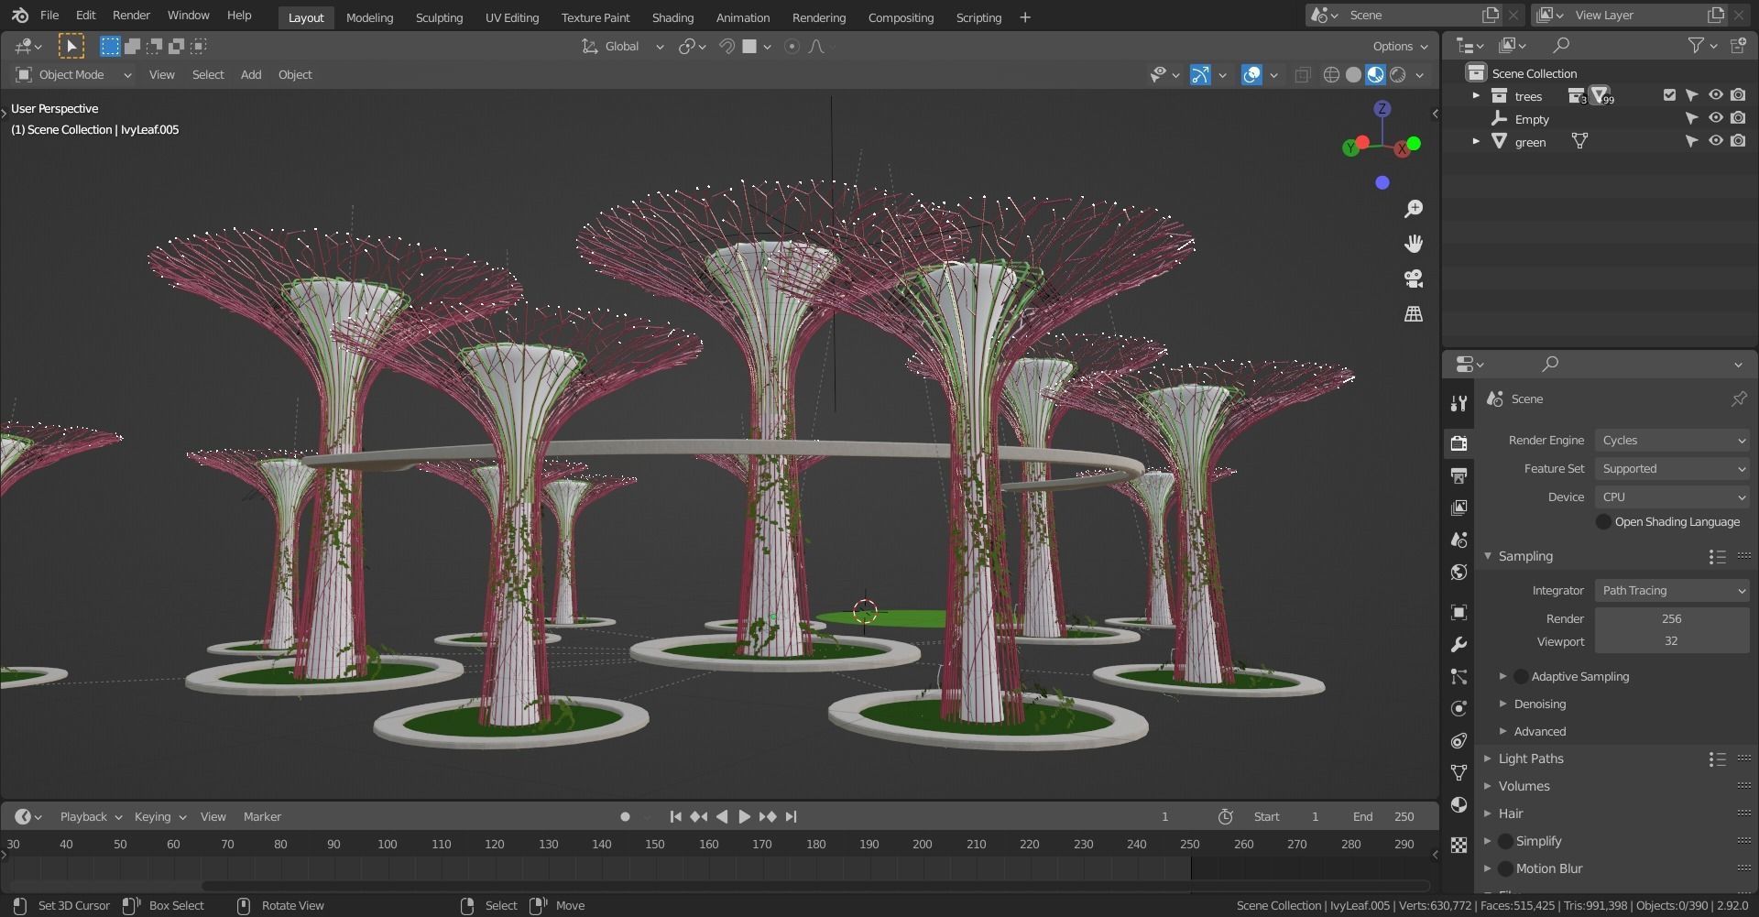Select wireframe viewport shading

1331,75
